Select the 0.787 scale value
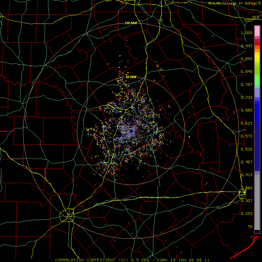The height and width of the screenshot is (262, 262). tap(247, 84)
